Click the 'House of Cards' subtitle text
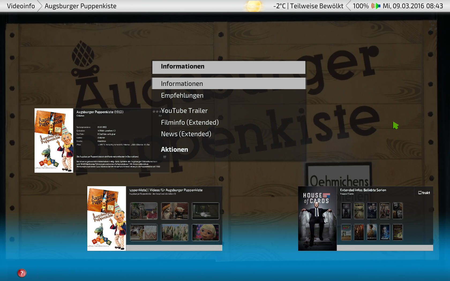This screenshot has width=450, height=281. [x=347, y=194]
